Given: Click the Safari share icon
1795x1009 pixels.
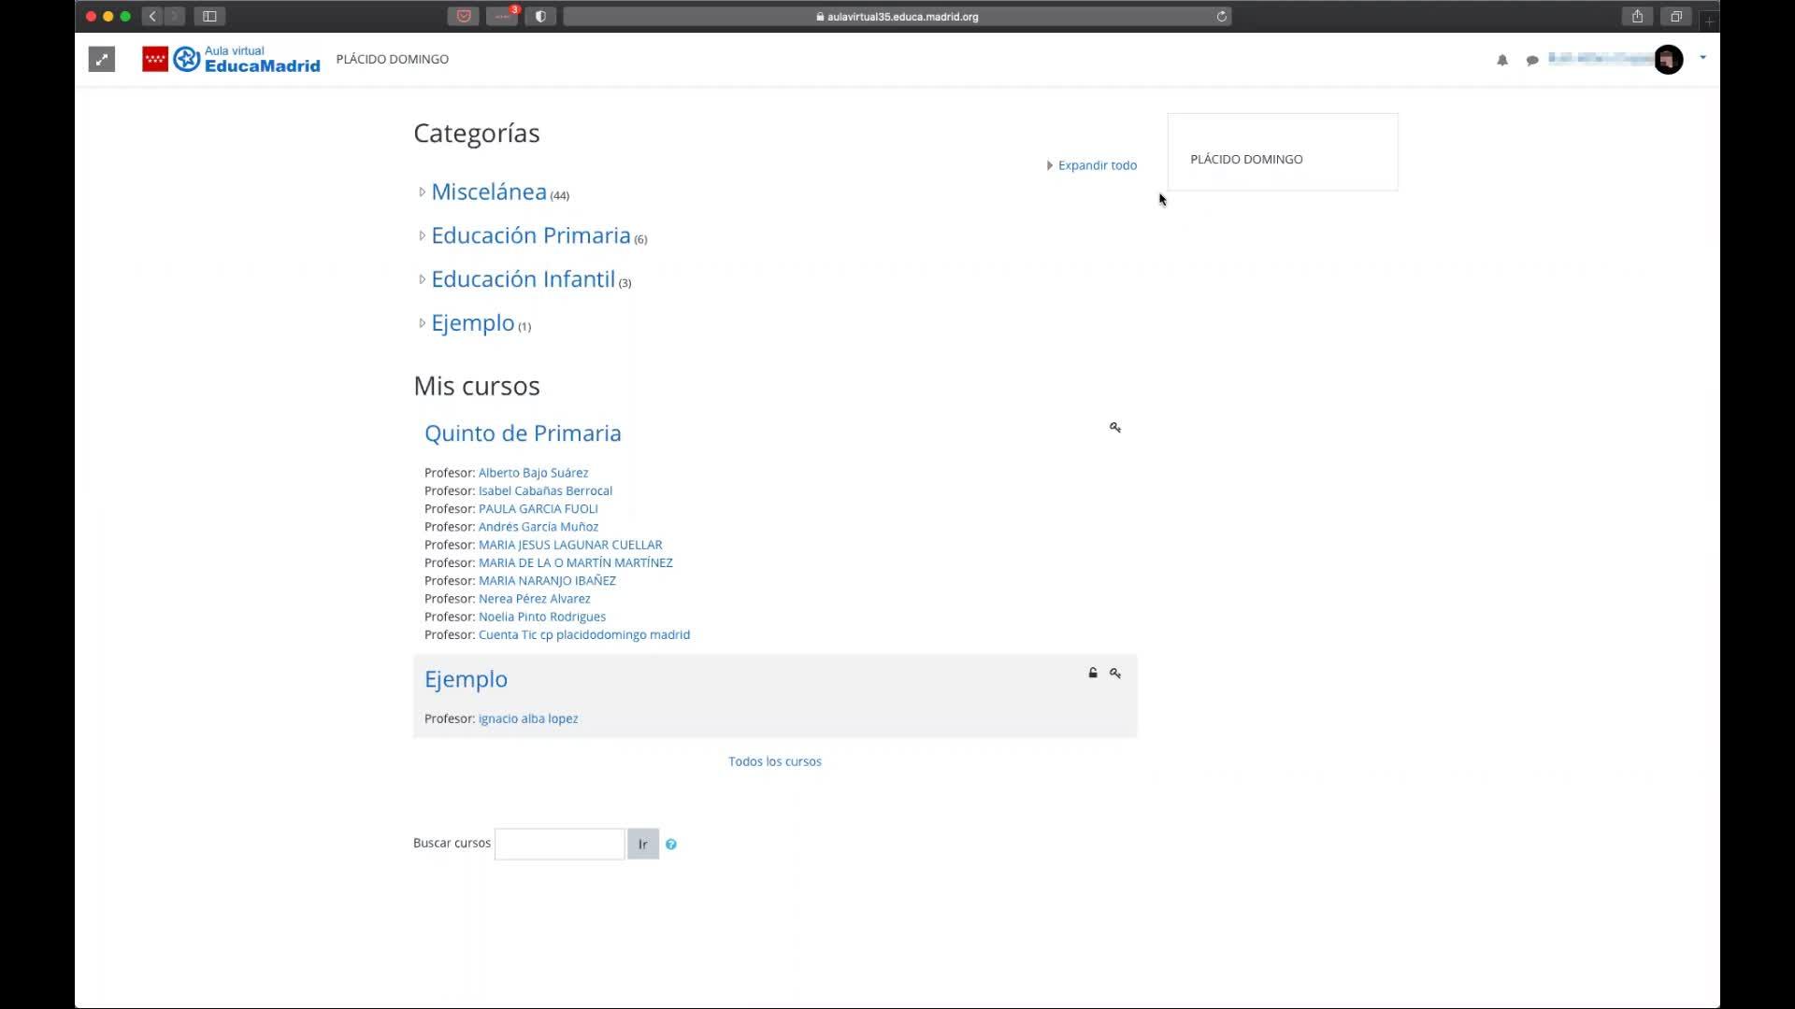Looking at the screenshot, I should pyautogui.click(x=1637, y=17).
